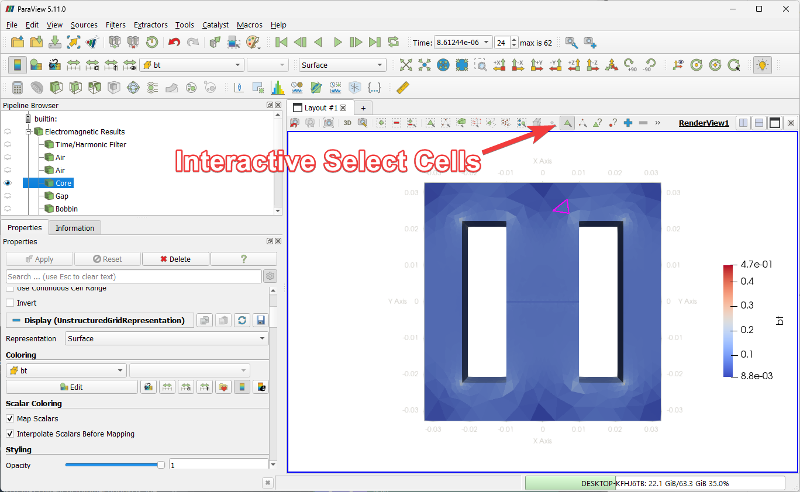This screenshot has width=800, height=492.
Task: Click the Connect to server icon
Action: click(x=115, y=42)
